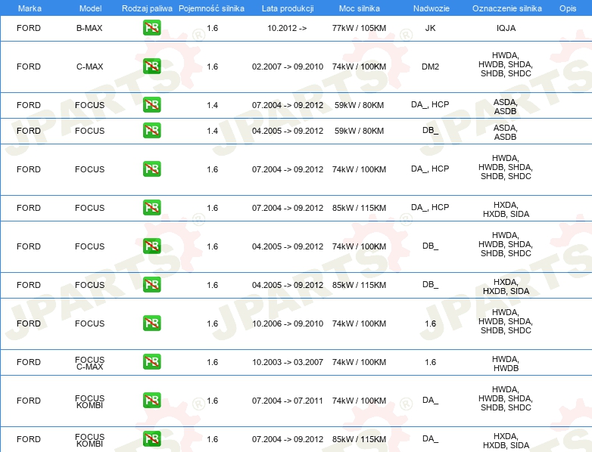The image size is (592, 452).
Task: Click the fuel icon in the Focus Kombi 07.2011 row
Action: tap(151, 401)
